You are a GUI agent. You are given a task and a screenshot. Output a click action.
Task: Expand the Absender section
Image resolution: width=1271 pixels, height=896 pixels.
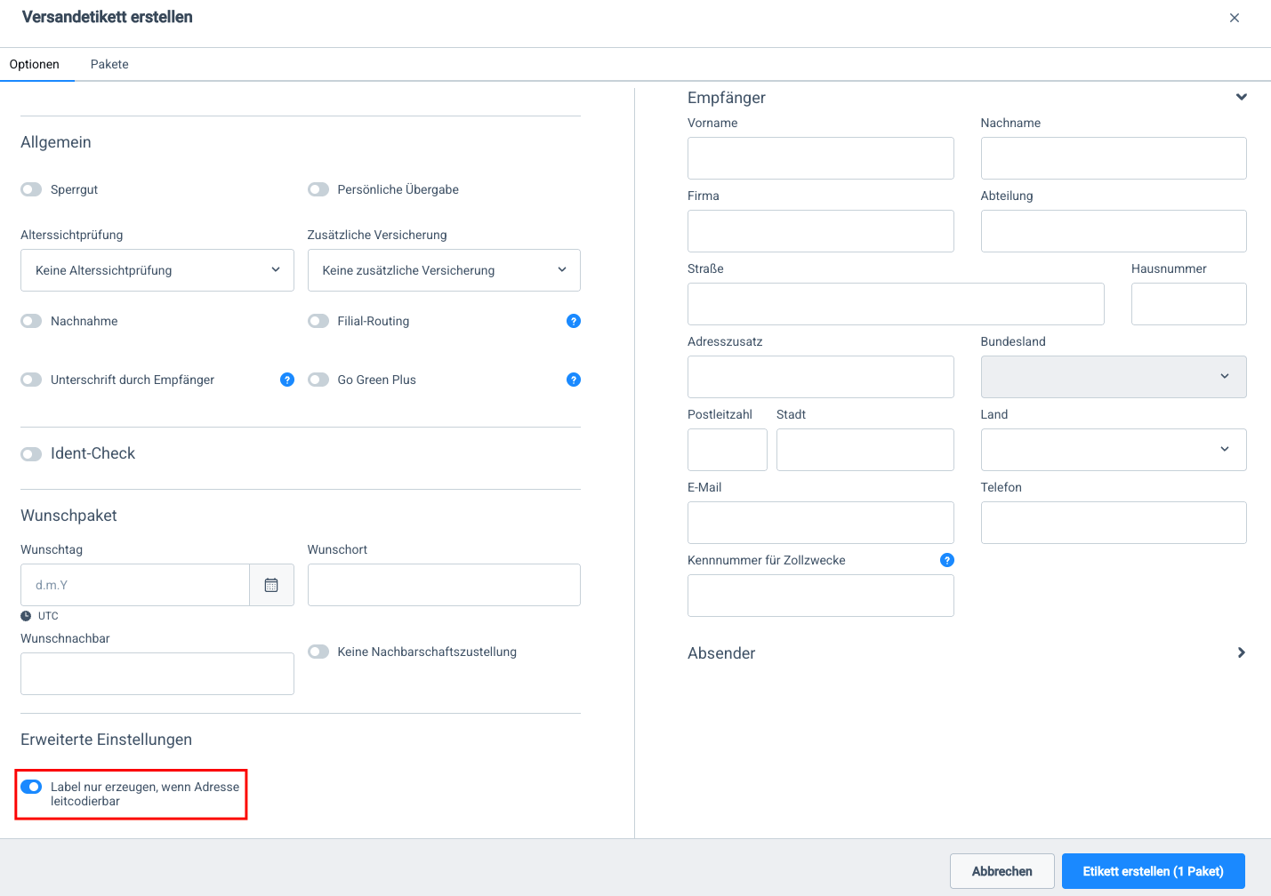coord(1241,653)
